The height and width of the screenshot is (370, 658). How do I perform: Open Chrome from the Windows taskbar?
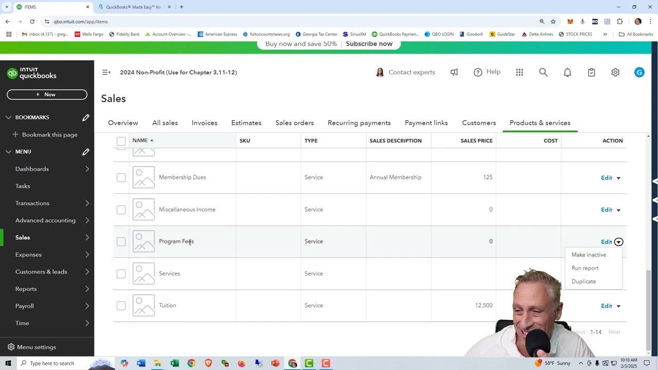click(x=191, y=363)
